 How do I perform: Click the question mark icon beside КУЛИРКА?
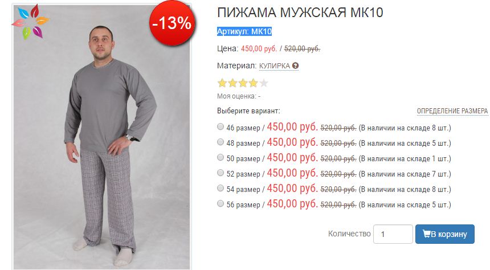pyautogui.click(x=295, y=66)
